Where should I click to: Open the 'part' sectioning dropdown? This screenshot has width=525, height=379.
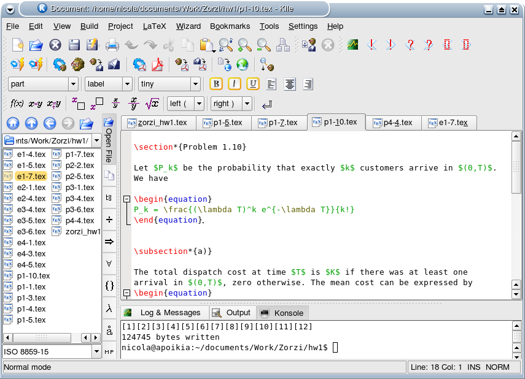tap(74, 84)
